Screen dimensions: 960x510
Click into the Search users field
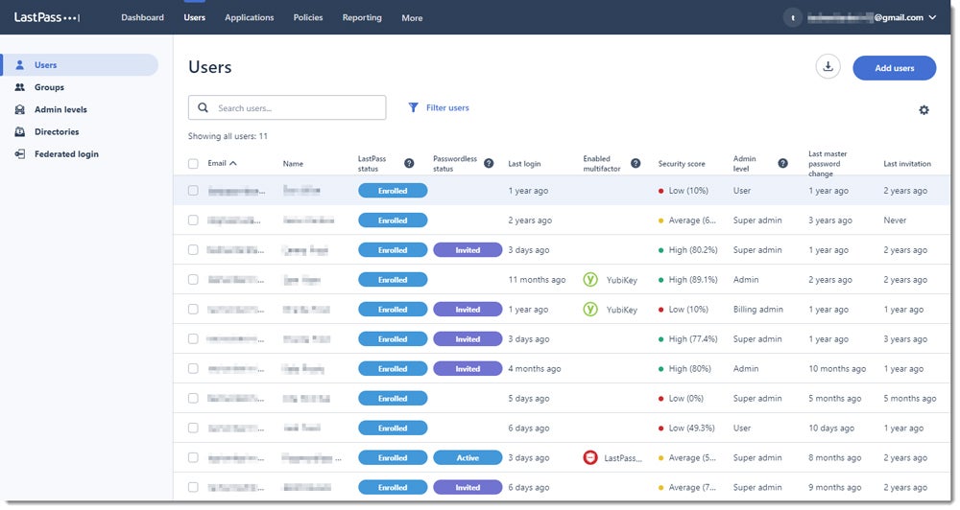298,108
